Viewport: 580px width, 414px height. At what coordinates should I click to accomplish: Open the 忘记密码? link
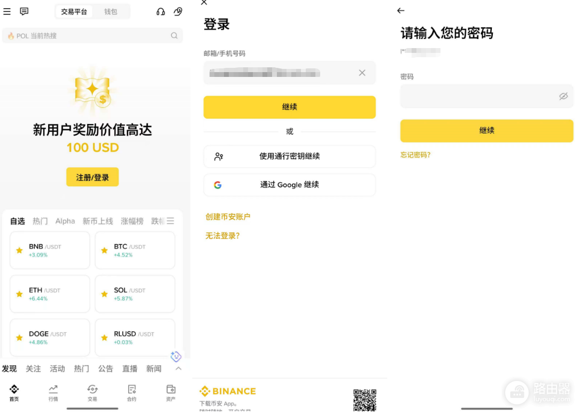(x=415, y=155)
